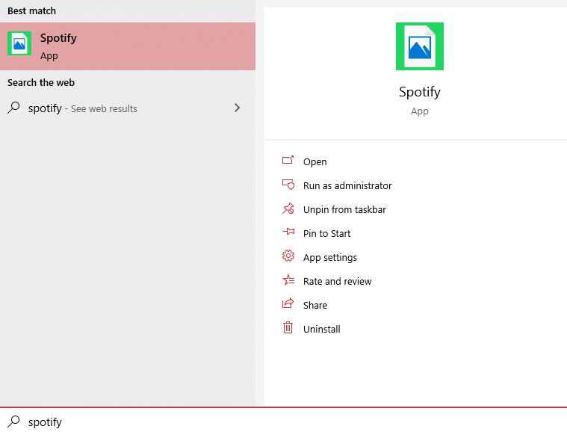
Task: Click the star icon beside Rate and review
Action: pos(288,280)
